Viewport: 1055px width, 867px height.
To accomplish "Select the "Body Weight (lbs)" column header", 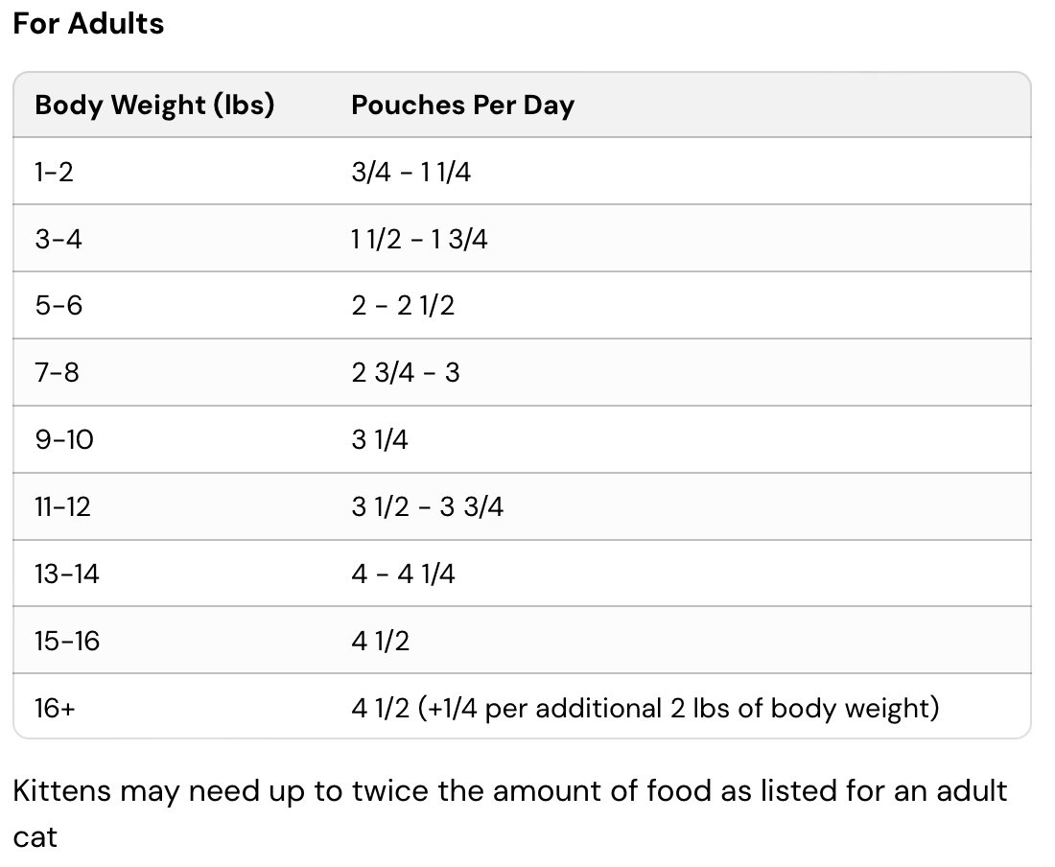I will pyautogui.click(x=154, y=105).
